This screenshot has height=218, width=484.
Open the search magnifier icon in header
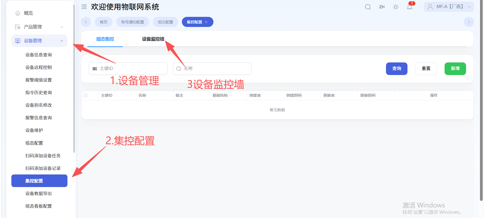368,7
